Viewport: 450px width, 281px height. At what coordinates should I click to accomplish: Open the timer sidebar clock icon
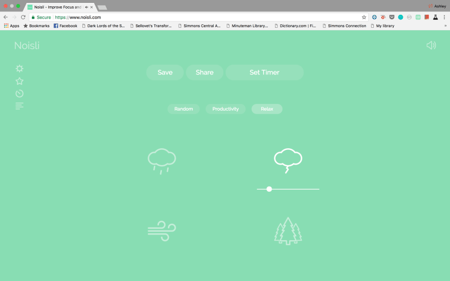[19, 94]
